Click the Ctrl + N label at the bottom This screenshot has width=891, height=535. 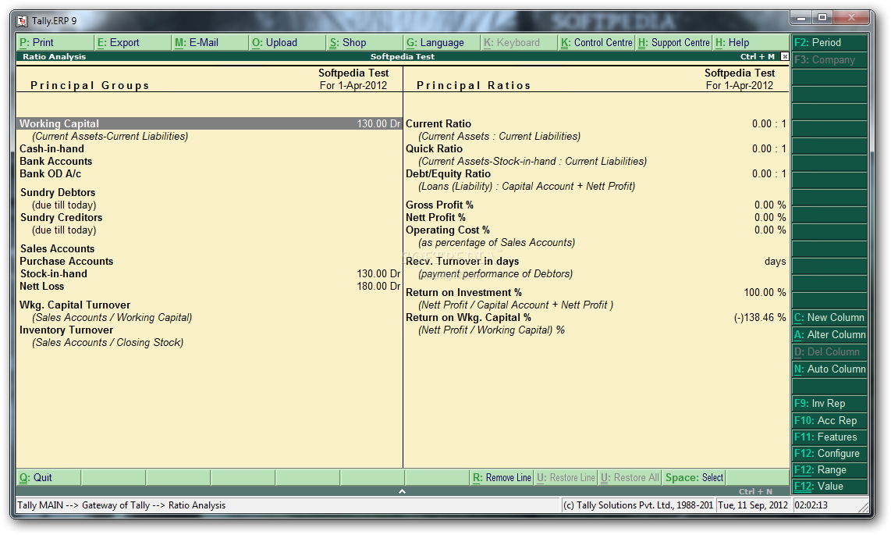click(756, 492)
